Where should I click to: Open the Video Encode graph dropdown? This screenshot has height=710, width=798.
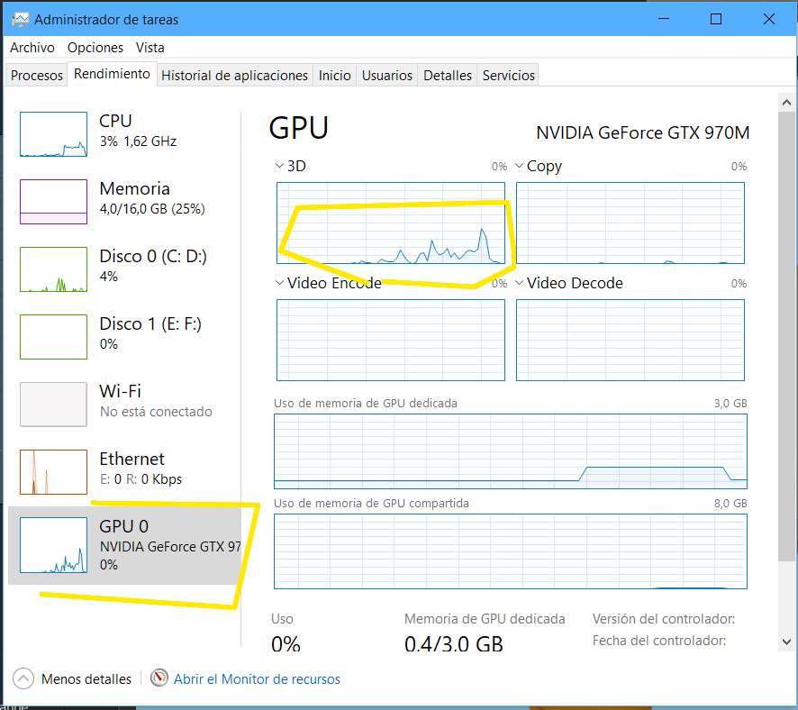(279, 283)
